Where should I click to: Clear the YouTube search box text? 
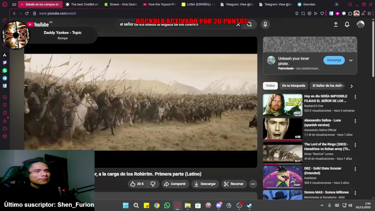[238, 24]
